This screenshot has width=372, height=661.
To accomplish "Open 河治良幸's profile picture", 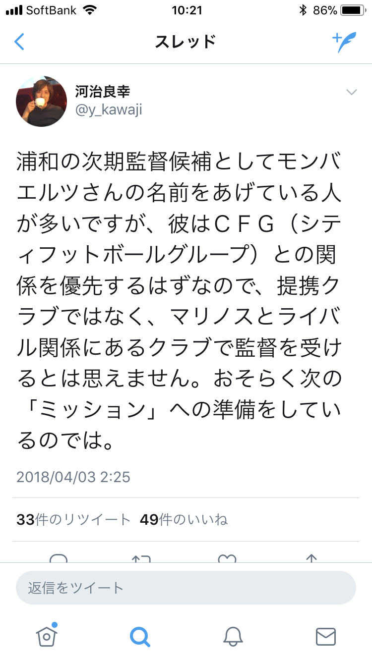I will click(41, 101).
